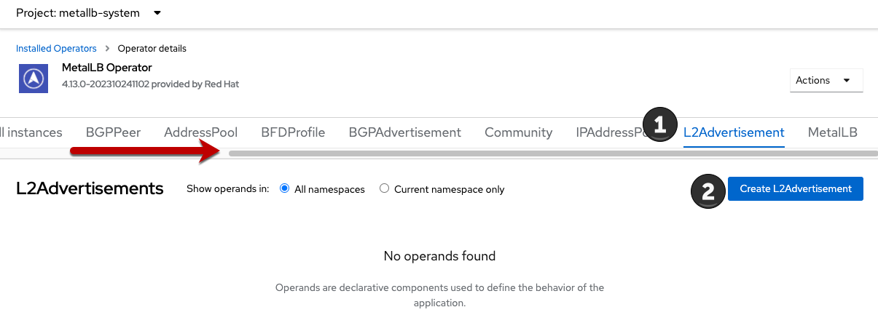Select the All namespaces radio button
This screenshot has width=878, height=315.
click(285, 189)
